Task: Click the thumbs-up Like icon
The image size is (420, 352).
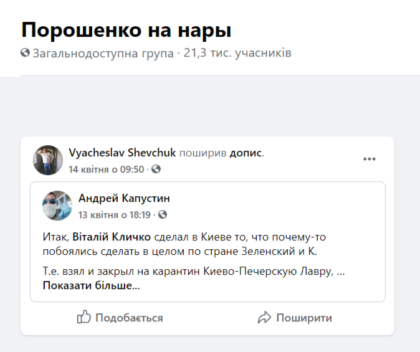Action: tap(84, 318)
